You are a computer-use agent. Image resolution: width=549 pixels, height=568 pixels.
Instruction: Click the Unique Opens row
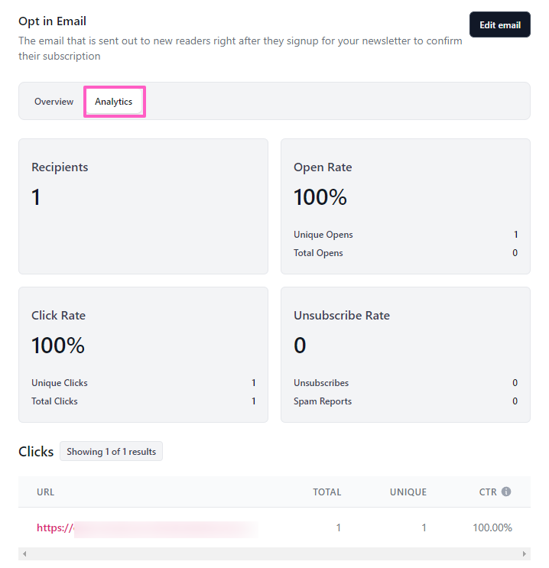click(x=405, y=235)
